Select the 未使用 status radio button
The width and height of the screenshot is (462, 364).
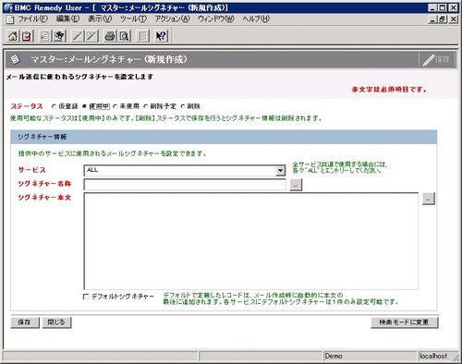pyautogui.click(x=115, y=106)
